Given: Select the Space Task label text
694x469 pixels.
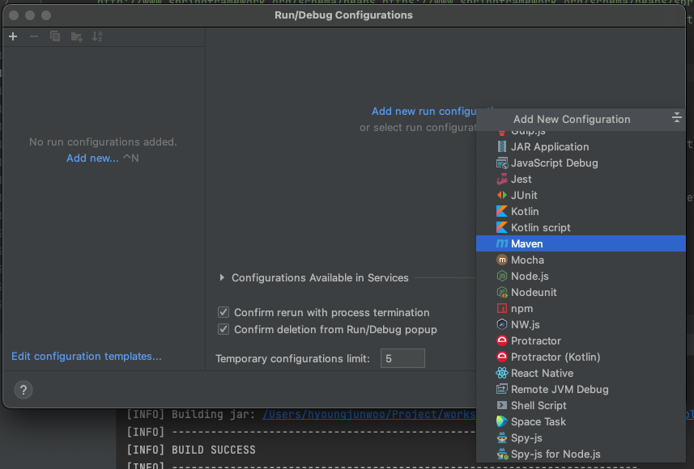Looking at the screenshot, I should pyautogui.click(x=539, y=422).
